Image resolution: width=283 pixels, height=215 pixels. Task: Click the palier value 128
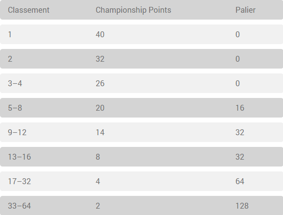click(242, 206)
